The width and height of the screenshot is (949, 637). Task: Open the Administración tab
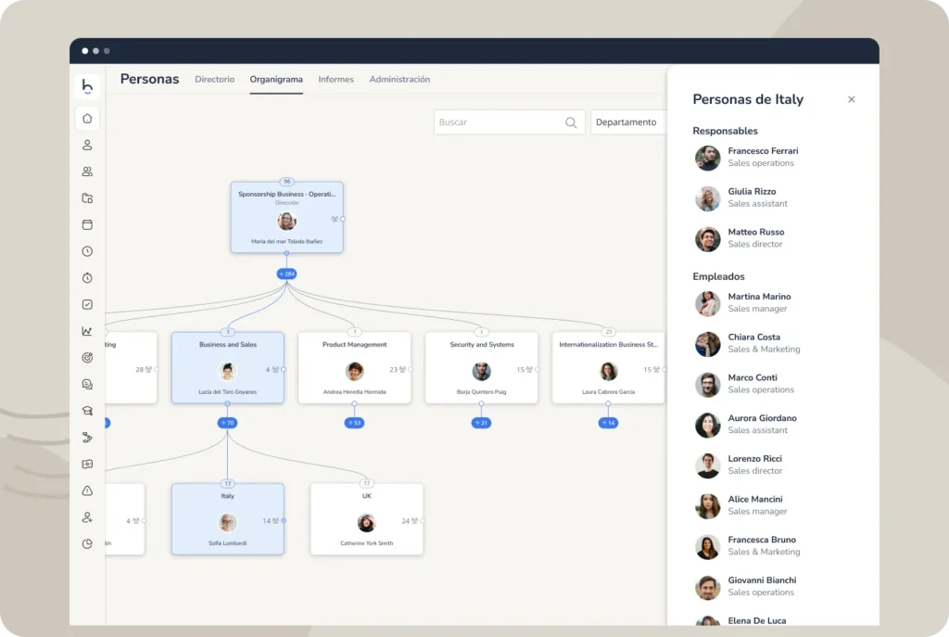click(399, 80)
